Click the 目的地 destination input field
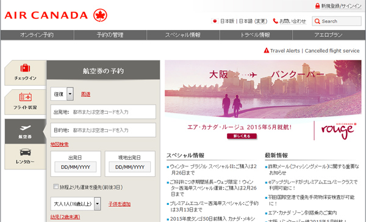This screenshot has width=366, height=222. coord(103,130)
